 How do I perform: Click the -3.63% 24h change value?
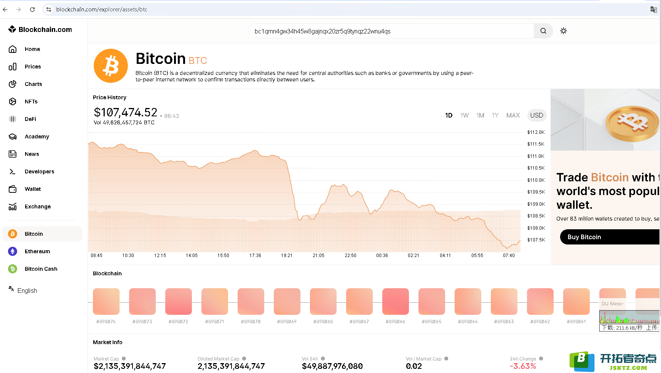(523, 366)
